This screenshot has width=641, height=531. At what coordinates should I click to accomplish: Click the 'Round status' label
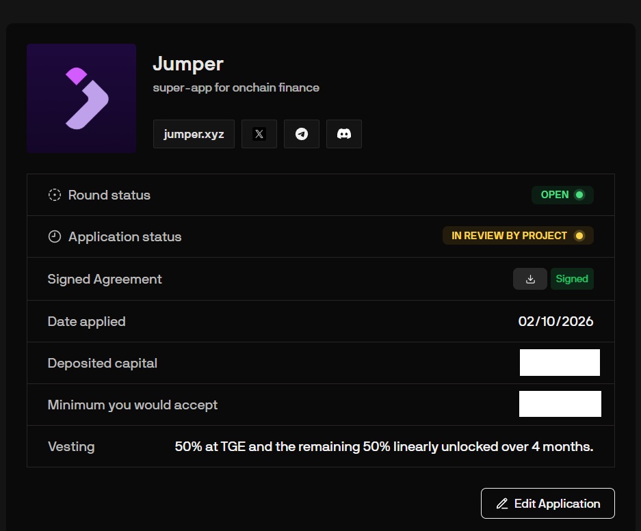(109, 195)
